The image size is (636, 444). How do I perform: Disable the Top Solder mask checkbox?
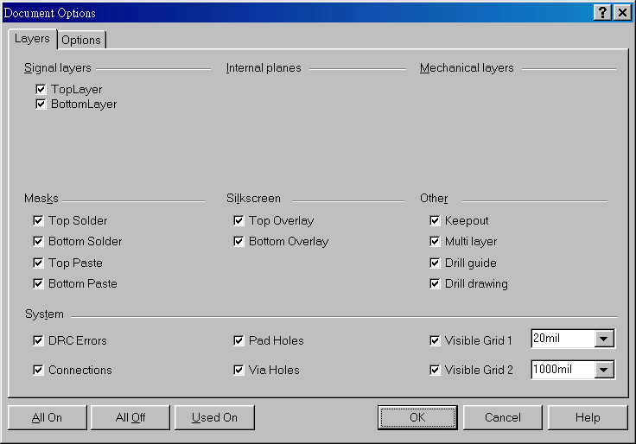[x=38, y=220]
